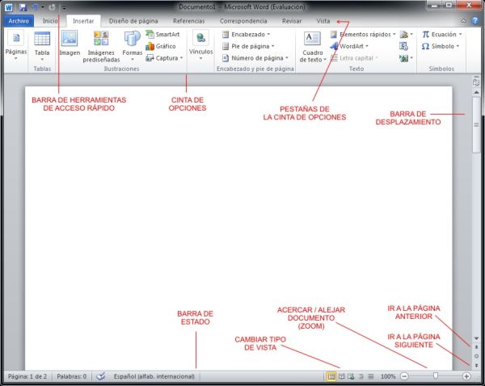Image resolution: width=485 pixels, height=386 pixels.
Task: Click the Tabla grid icon
Action: tap(42, 39)
